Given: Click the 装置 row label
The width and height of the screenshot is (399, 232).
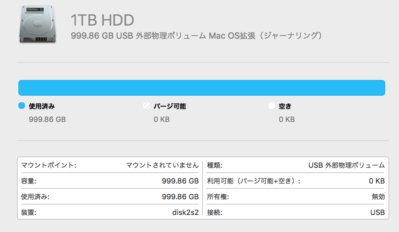Looking at the screenshot, I should [28, 212].
